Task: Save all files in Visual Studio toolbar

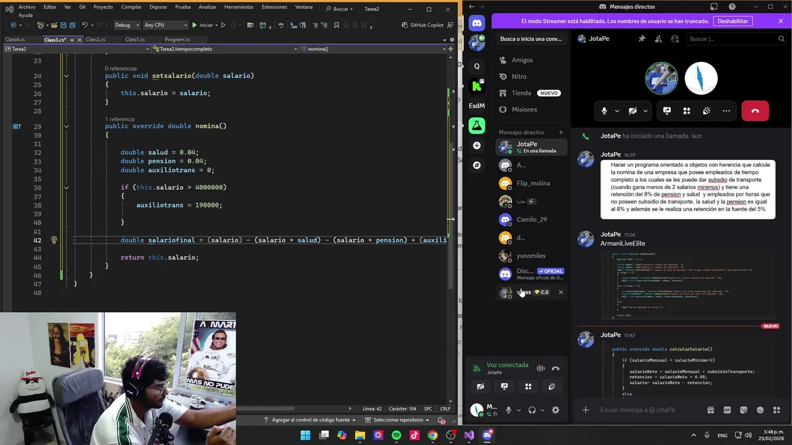Action: coord(72,25)
